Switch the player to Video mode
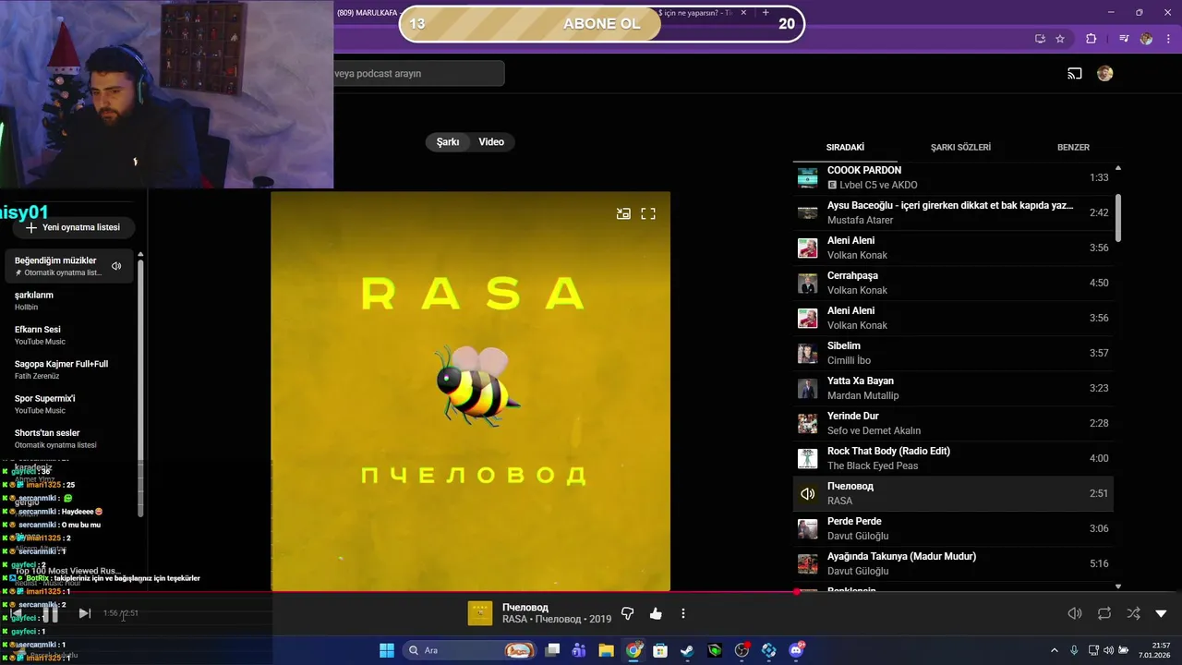Viewport: 1182px width, 665px height. 491,142
